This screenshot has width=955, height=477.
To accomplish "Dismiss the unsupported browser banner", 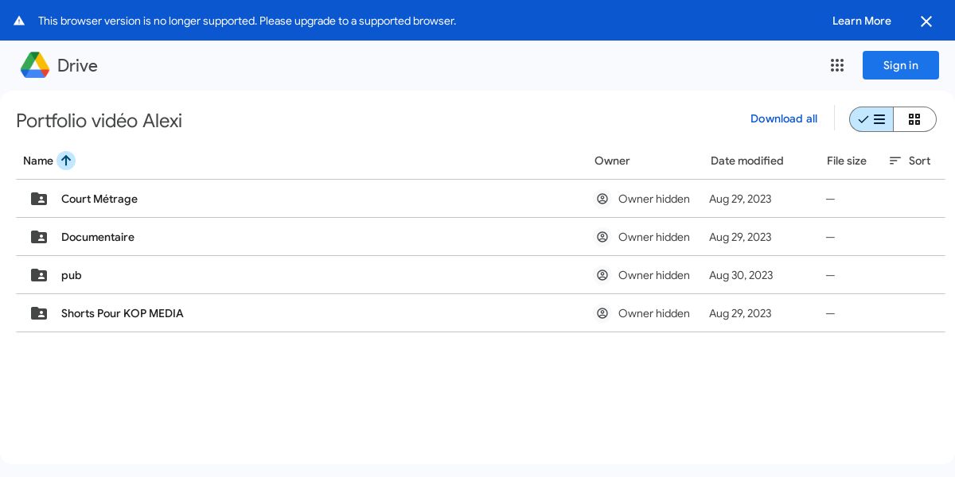I will pyautogui.click(x=926, y=21).
